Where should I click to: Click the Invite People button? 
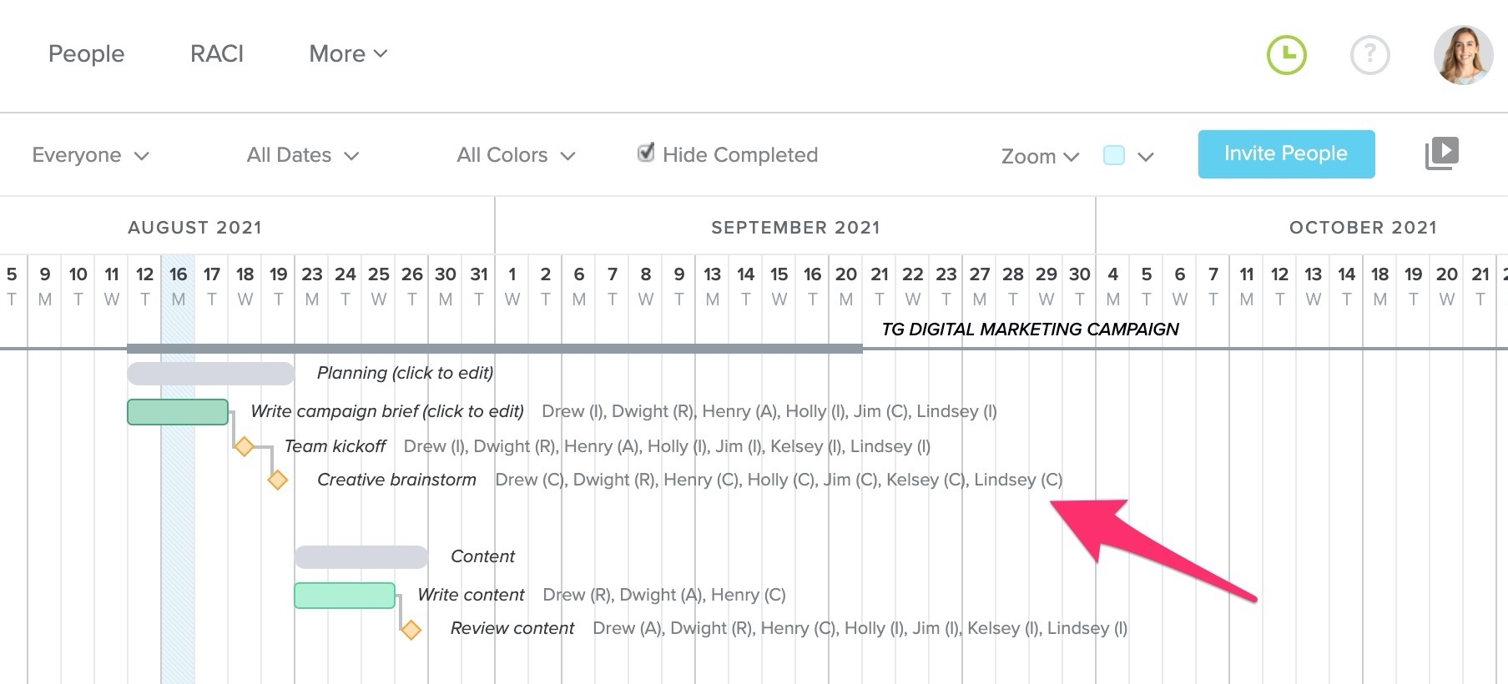click(x=1285, y=153)
